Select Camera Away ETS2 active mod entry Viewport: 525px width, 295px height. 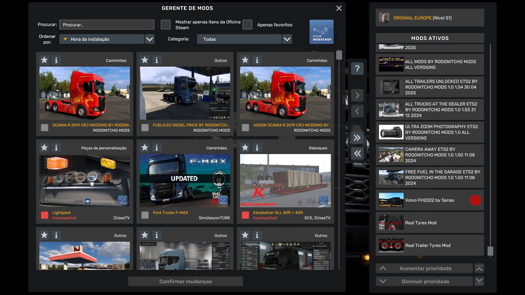pyautogui.click(x=430, y=155)
